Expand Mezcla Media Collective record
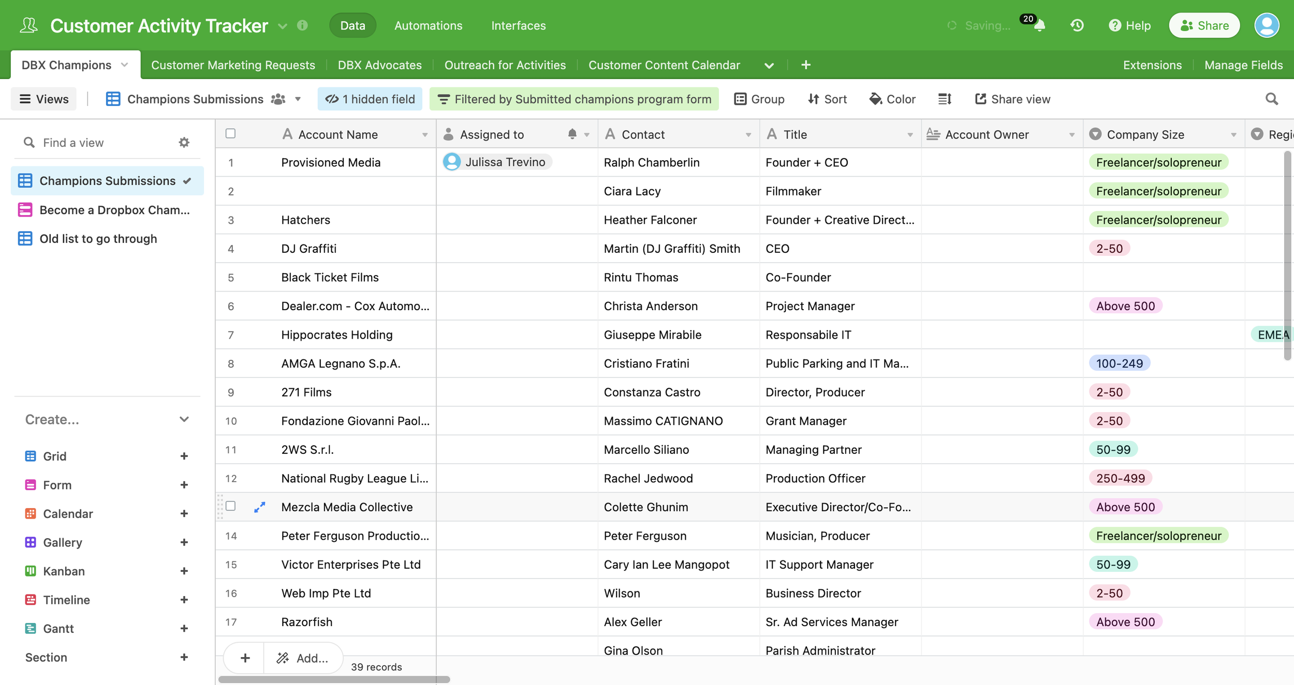 click(x=260, y=507)
